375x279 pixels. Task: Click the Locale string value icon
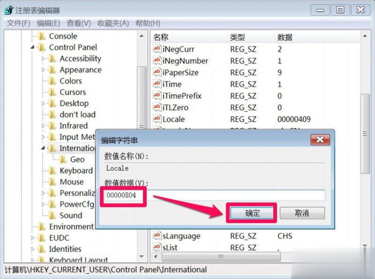point(157,119)
